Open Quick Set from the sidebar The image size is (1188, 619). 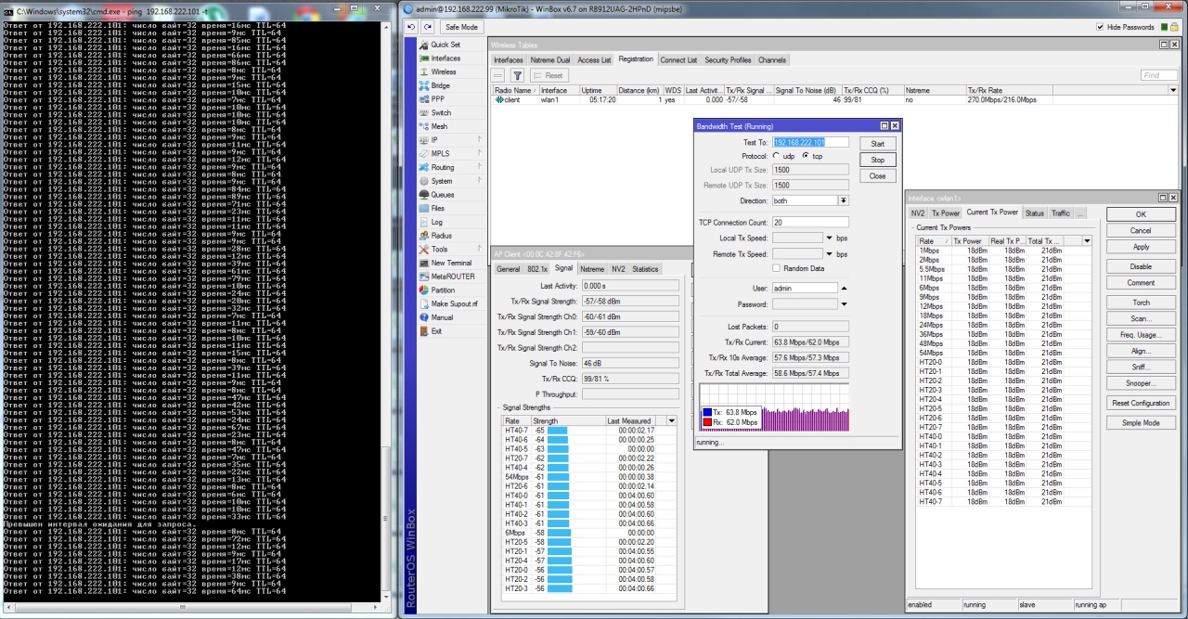pos(445,45)
